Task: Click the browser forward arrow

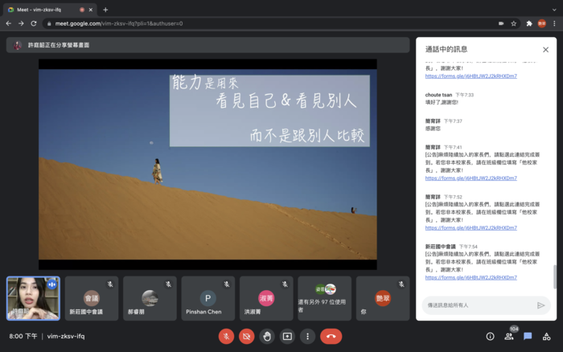Action: click(x=21, y=23)
